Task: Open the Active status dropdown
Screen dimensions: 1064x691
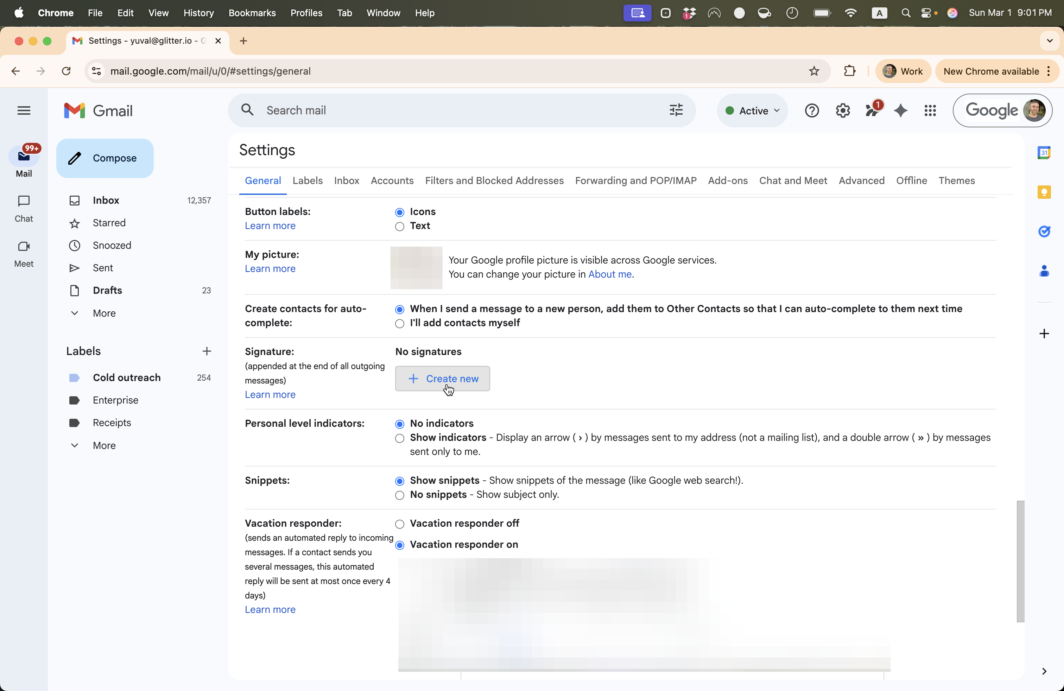Action: 752,111
